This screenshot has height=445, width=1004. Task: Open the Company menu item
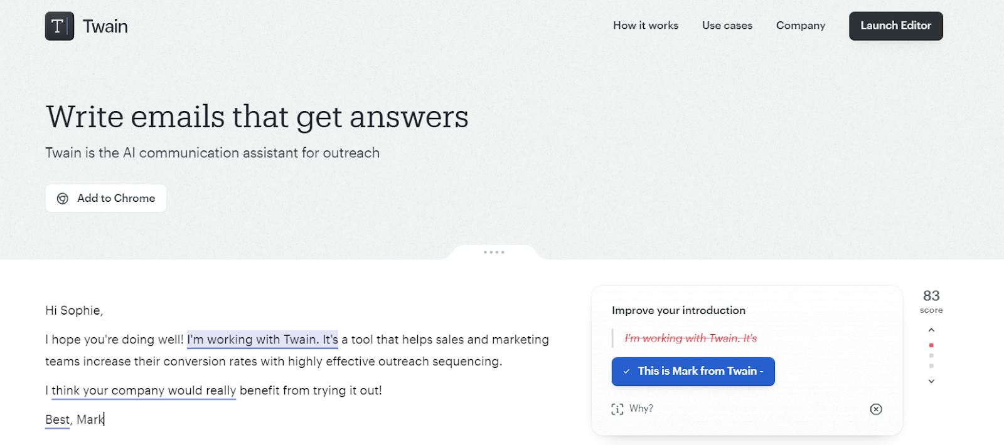[x=801, y=26]
